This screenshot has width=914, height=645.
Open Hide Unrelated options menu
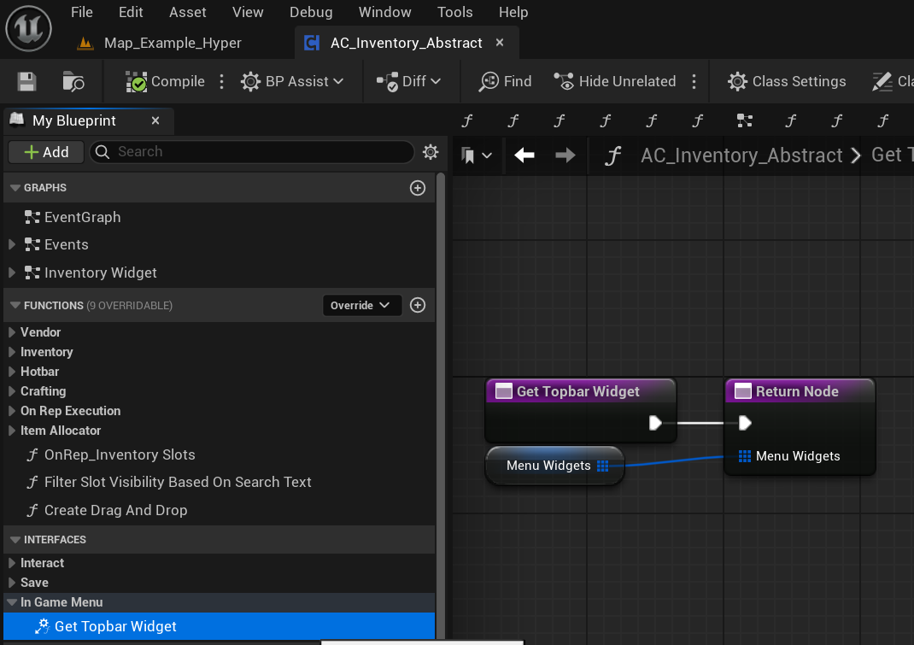tap(694, 81)
